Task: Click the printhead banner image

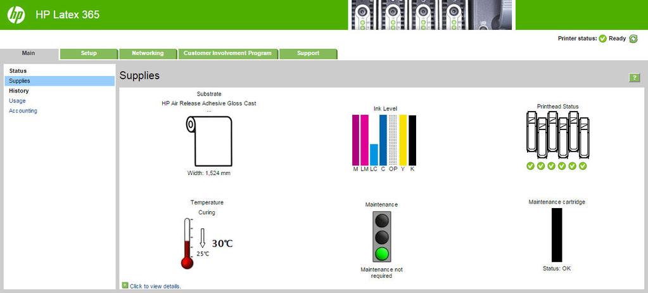Action: click(431, 15)
